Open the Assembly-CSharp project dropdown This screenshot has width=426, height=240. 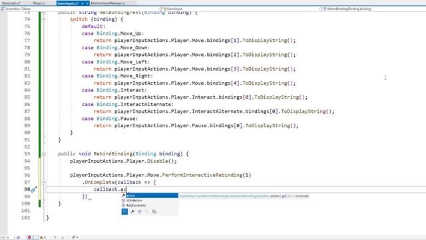[x=81, y=9]
